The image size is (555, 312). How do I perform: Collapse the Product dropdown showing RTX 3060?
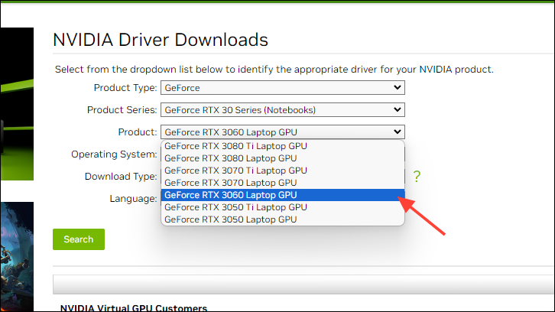tap(282, 132)
